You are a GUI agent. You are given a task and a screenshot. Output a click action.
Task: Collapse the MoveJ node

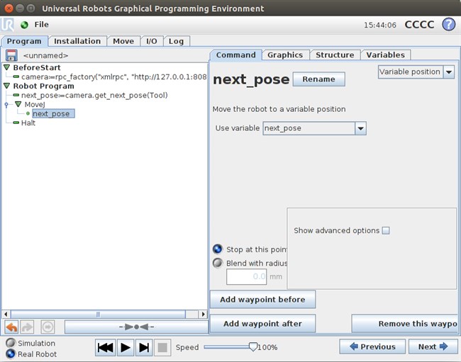point(18,104)
